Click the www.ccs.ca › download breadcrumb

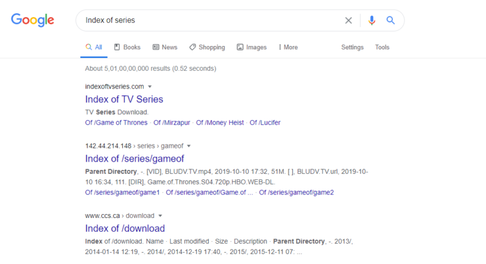[x=120, y=215]
